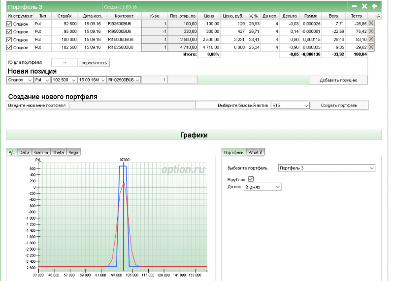Viewport: 394px width, 281px height.
Task: Switch to the Gamma chart tab
Action: [x=41, y=152]
